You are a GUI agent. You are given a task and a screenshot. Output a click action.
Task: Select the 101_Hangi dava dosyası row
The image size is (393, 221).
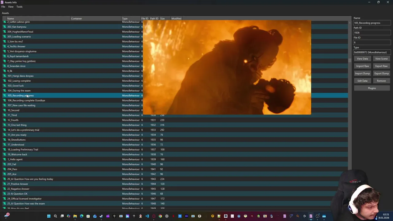click(x=175, y=76)
